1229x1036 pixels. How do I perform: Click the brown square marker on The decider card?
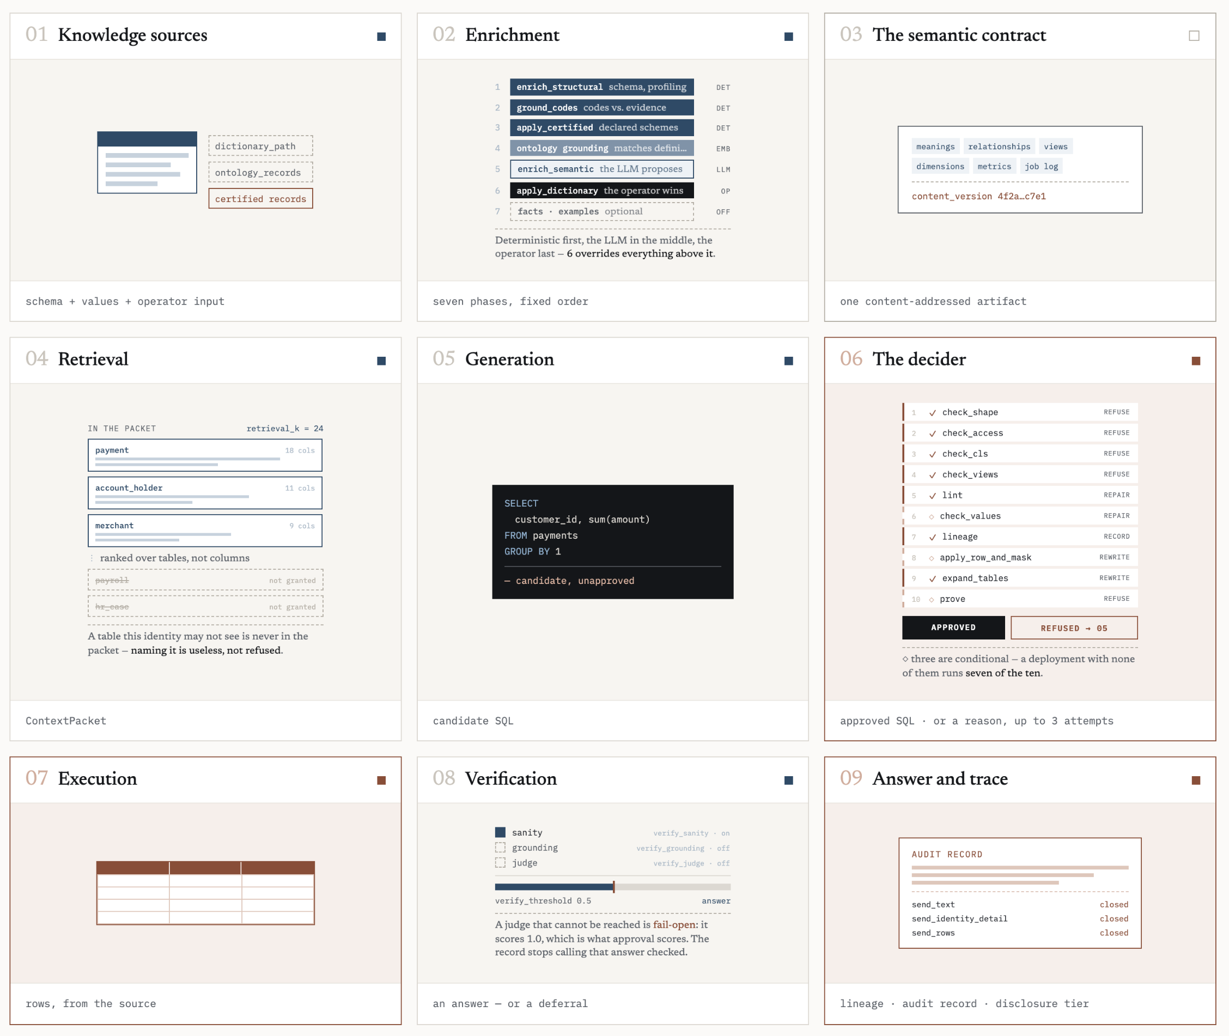1196,361
